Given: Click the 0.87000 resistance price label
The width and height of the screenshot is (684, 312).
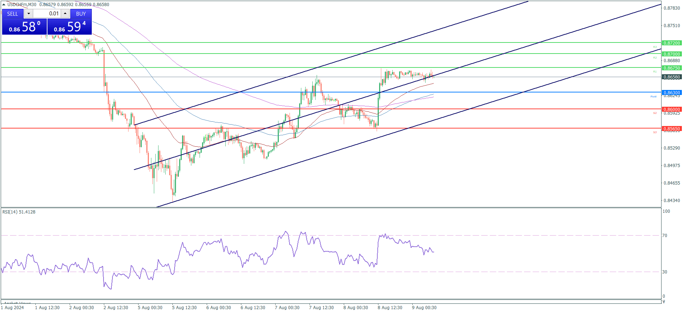Looking at the screenshot, I should tap(672, 54).
